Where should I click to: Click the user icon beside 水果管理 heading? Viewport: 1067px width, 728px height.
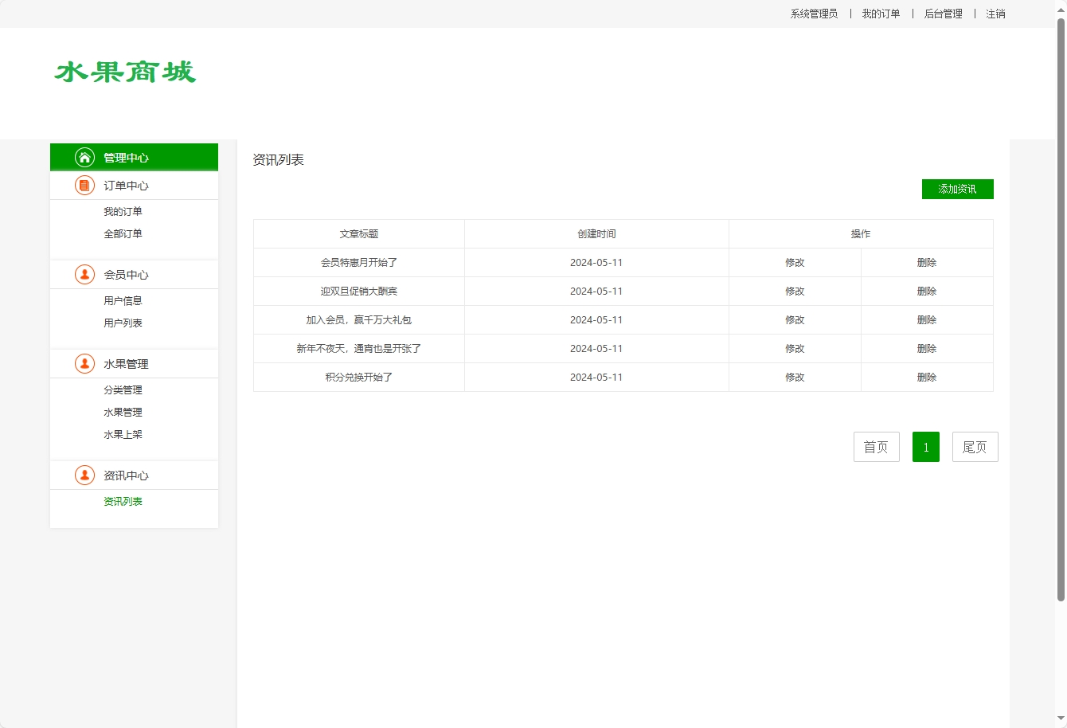tap(84, 364)
